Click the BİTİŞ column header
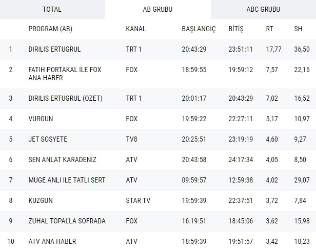The height and width of the screenshot is (251, 316). 236,29
